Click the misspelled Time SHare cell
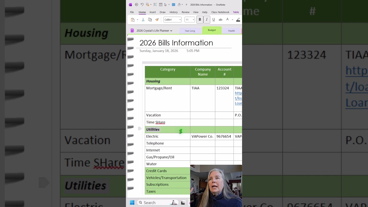368x207 pixels. (168, 122)
